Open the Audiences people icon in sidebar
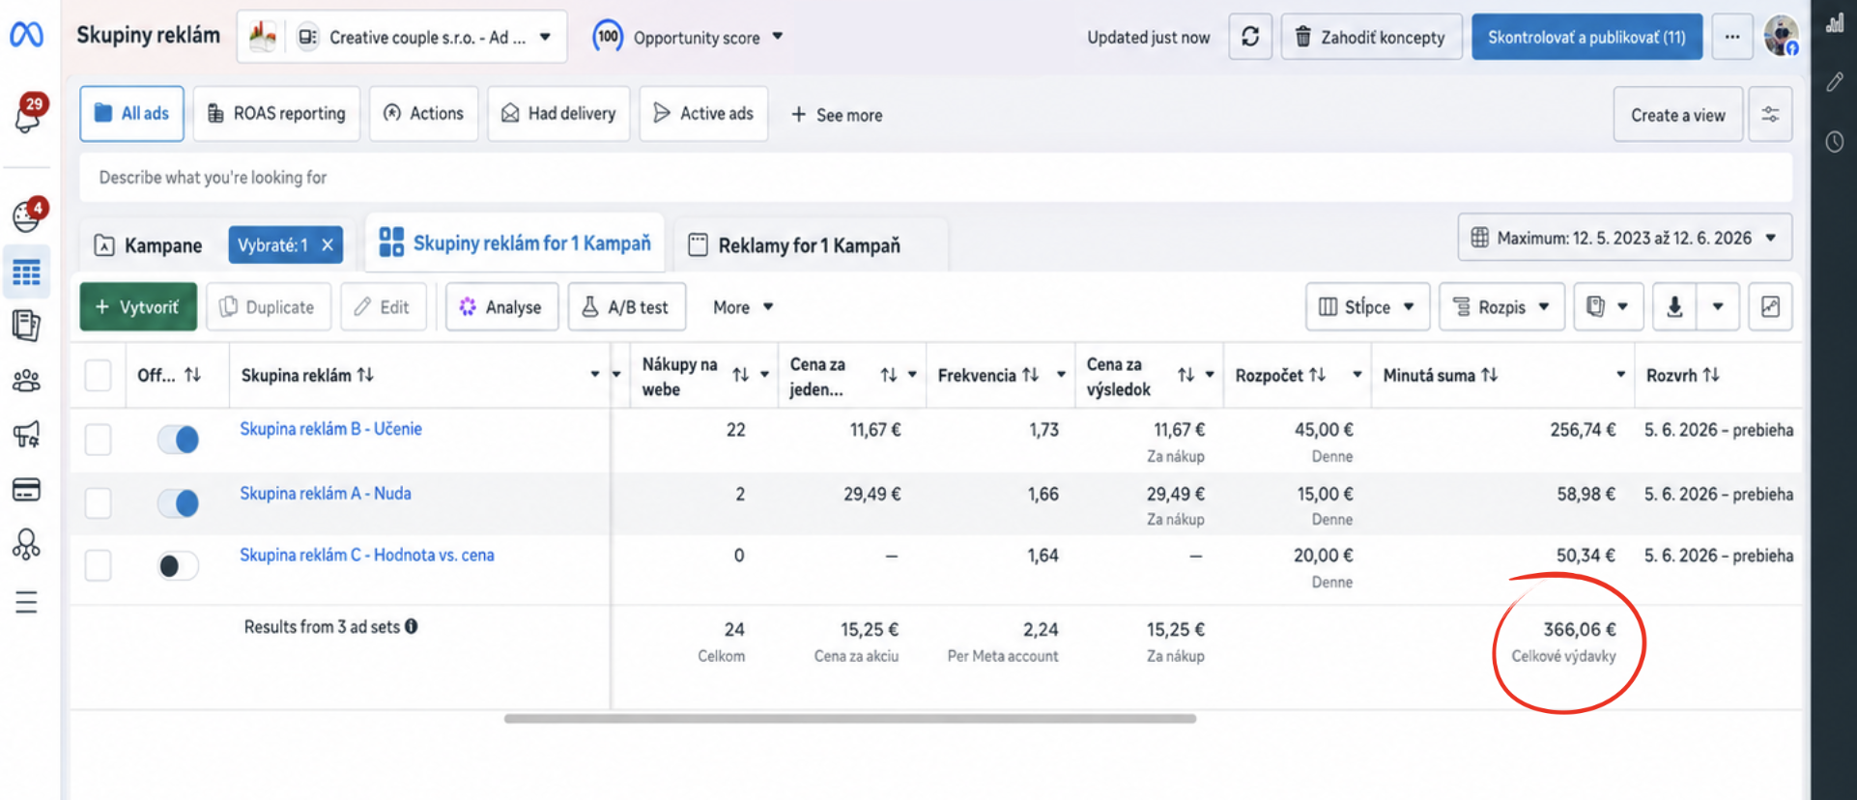This screenshot has height=800, width=1857. [x=26, y=381]
